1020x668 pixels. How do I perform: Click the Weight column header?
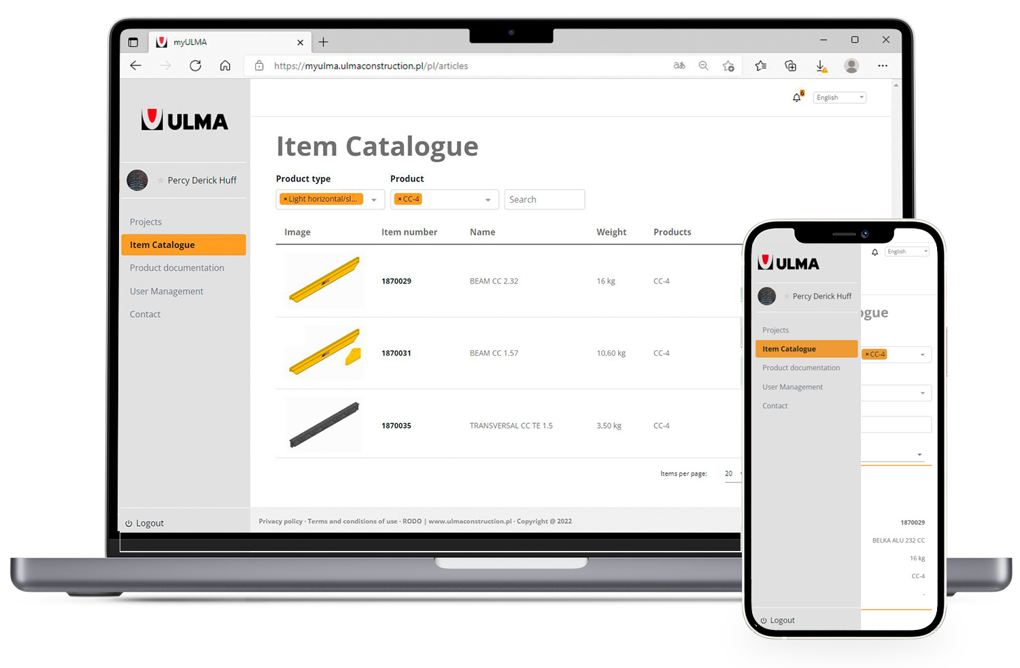pyautogui.click(x=611, y=232)
